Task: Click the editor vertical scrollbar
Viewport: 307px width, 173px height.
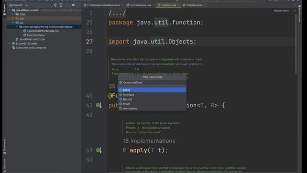Action: pos(296,44)
